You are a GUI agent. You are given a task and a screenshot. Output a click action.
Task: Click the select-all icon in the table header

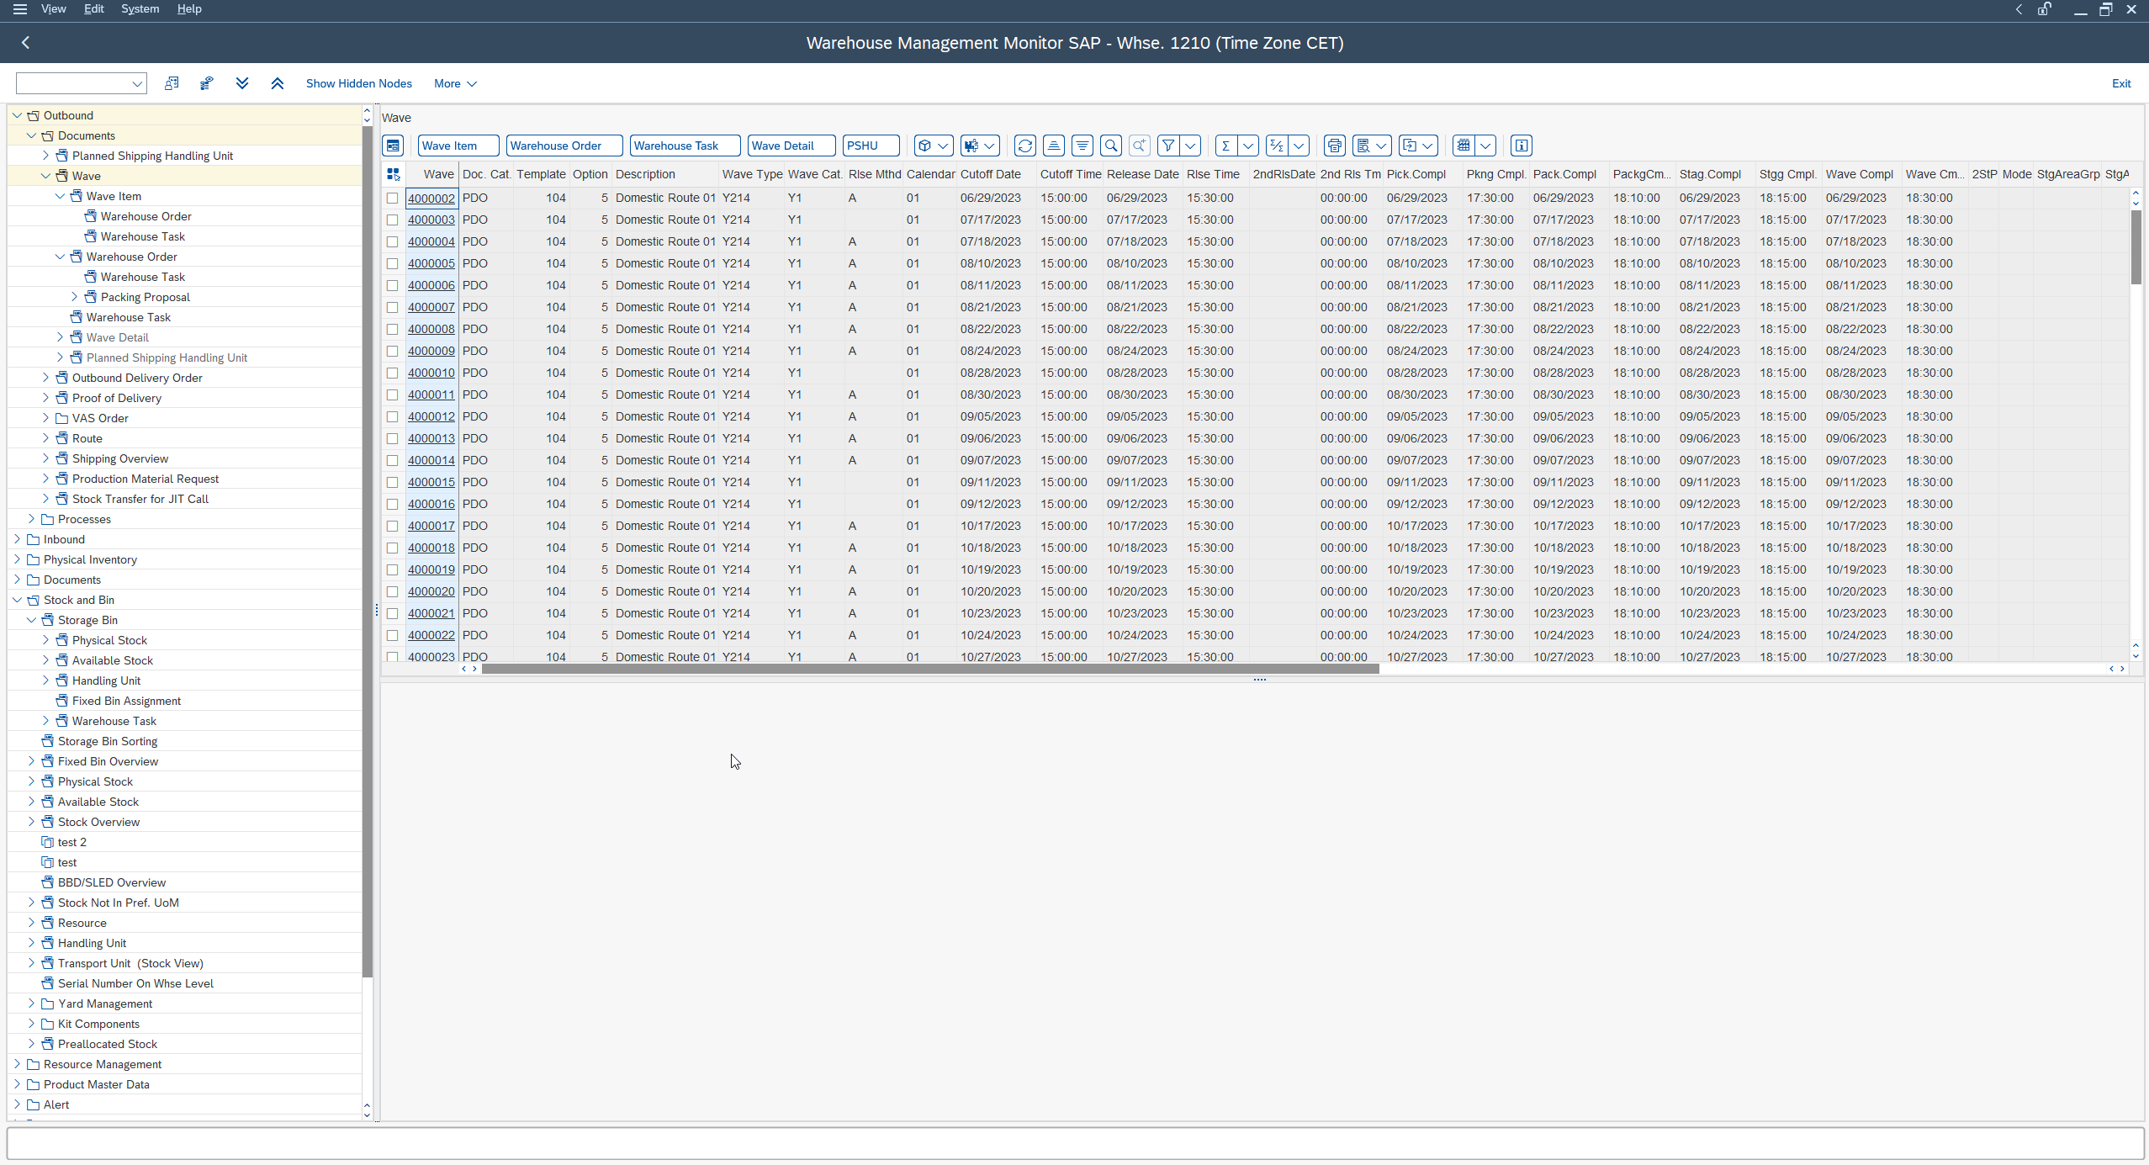(393, 174)
